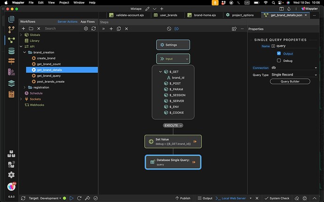Image resolution: width=324 pixels, height=202 pixels.
Task: Select the create_brand action
Action: pos(46,58)
